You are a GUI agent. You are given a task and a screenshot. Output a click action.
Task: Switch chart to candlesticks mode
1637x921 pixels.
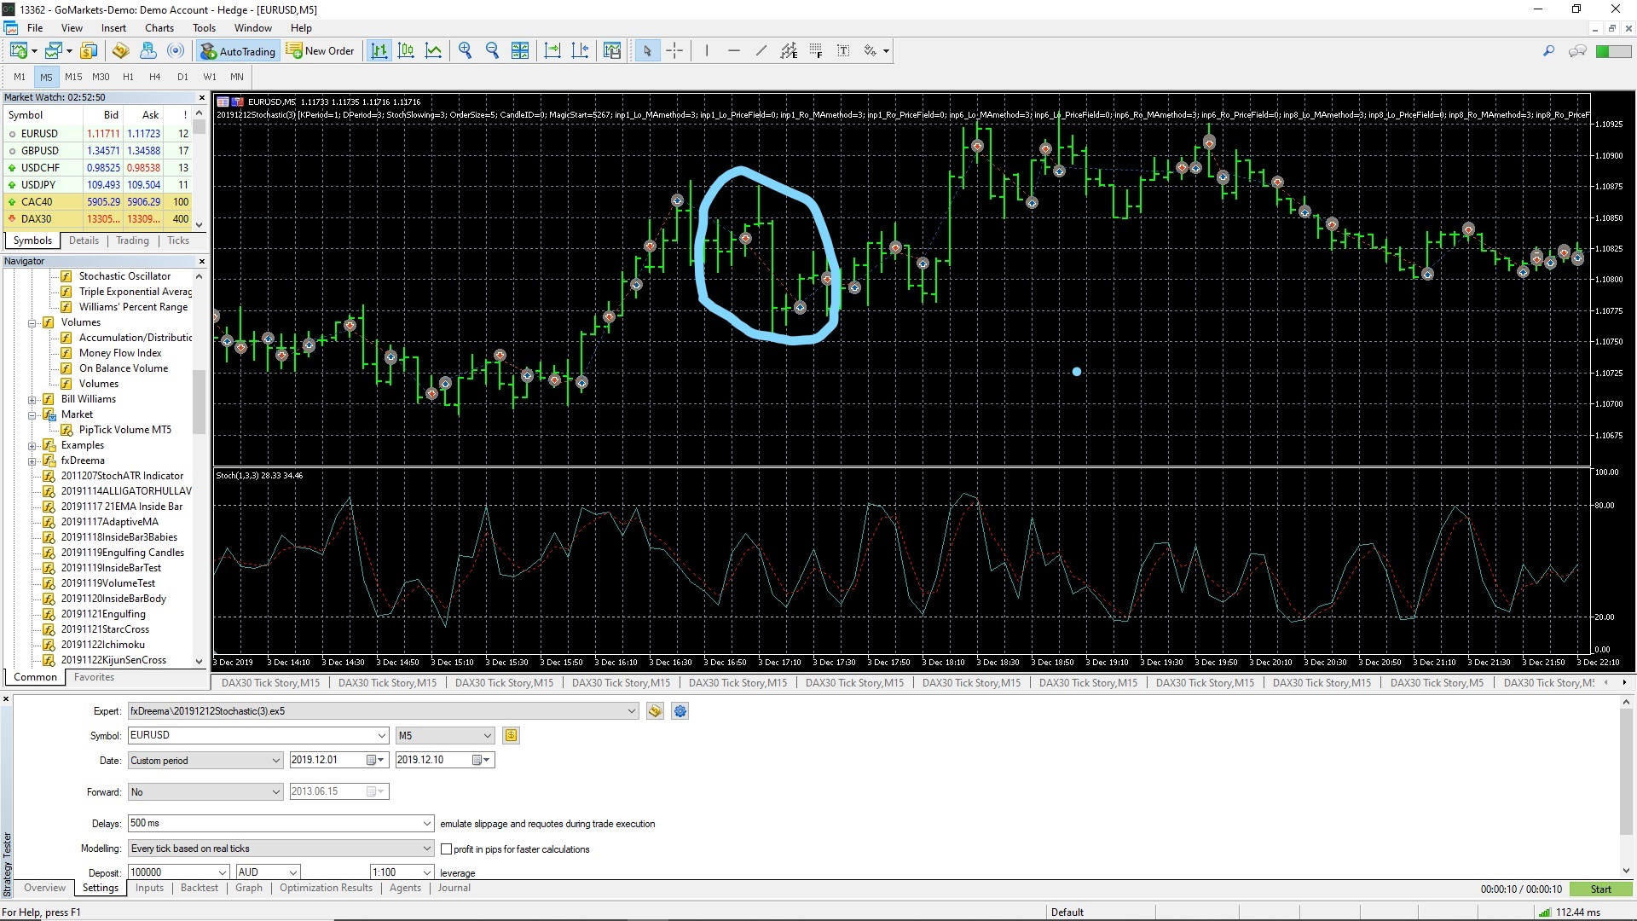coord(406,51)
